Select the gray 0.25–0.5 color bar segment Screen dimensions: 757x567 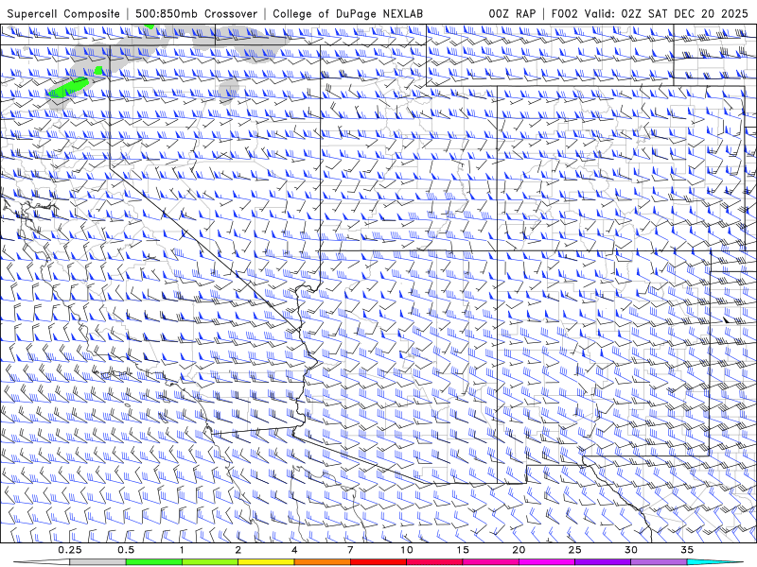point(97,562)
